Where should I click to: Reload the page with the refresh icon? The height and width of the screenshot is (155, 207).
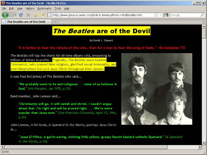(x=21, y=15)
